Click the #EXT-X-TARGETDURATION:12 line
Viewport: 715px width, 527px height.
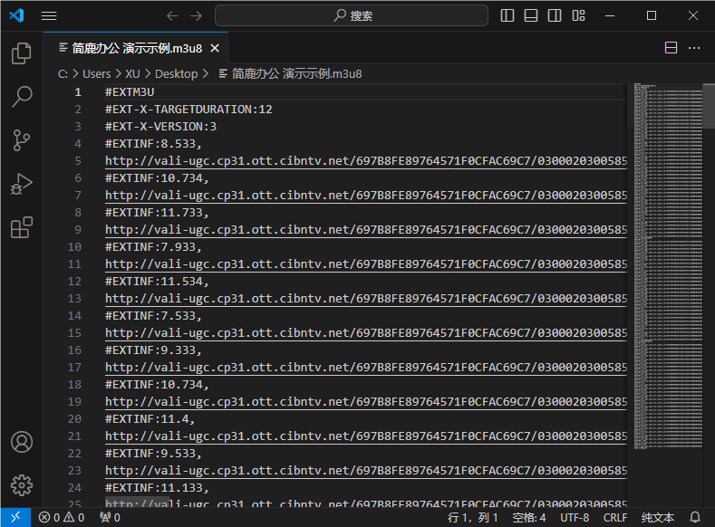pos(188,110)
